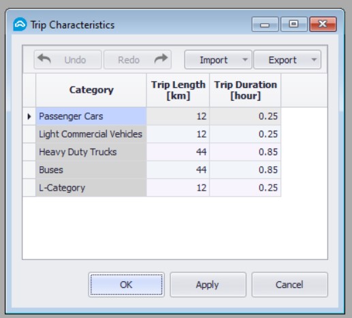Viewport: 352px width, 318px height.
Task: Click the Cancel button
Action: [x=289, y=285]
